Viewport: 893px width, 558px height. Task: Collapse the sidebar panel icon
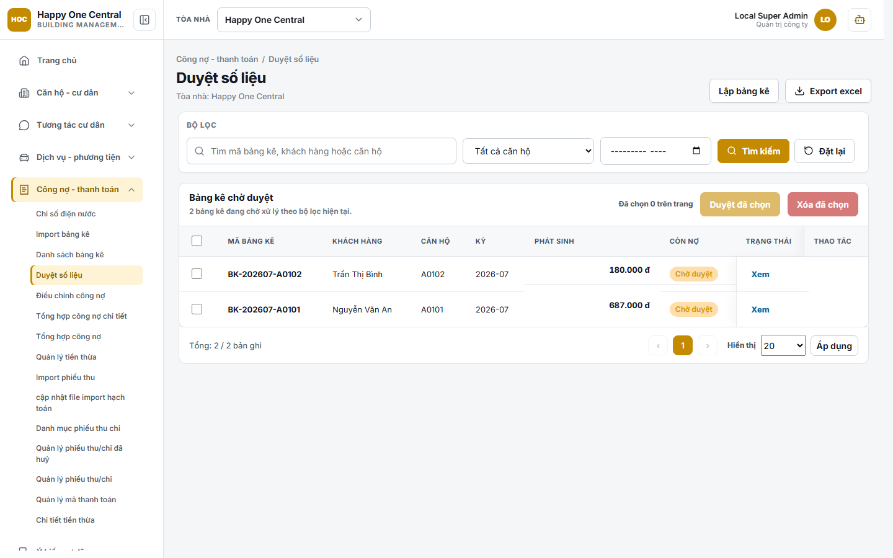tap(144, 20)
